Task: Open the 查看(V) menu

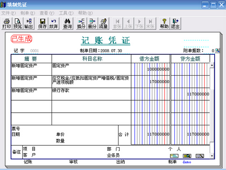Action: tap(47, 13)
